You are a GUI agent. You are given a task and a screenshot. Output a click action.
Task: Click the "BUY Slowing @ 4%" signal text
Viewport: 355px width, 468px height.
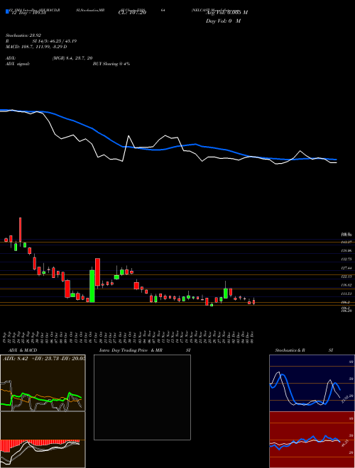(111, 64)
